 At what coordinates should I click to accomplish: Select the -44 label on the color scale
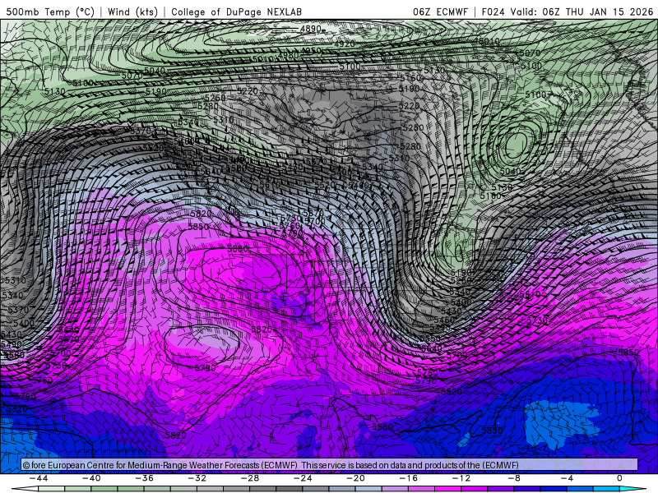[39, 478]
